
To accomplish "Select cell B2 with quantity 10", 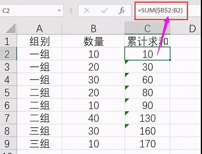I will [x=93, y=54].
